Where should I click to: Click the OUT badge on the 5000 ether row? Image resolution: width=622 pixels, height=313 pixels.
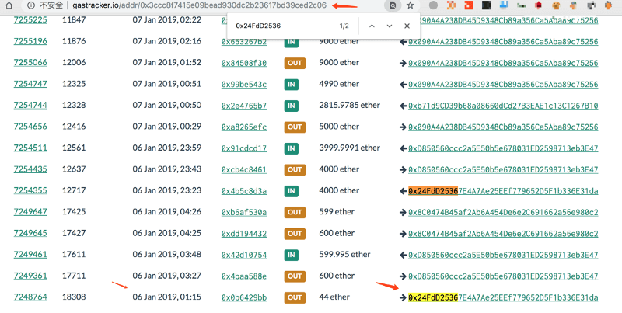pyautogui.click(x=295, y=127)
